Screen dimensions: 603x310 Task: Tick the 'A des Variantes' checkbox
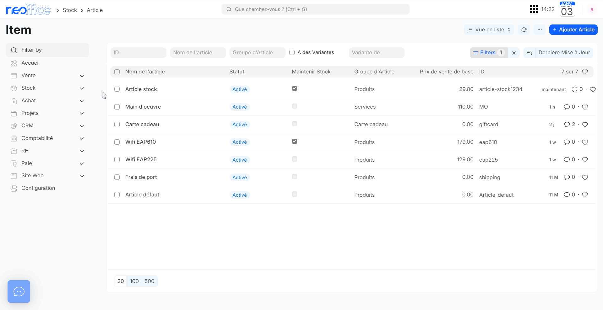pyautogui.click(x=292, y=52)
